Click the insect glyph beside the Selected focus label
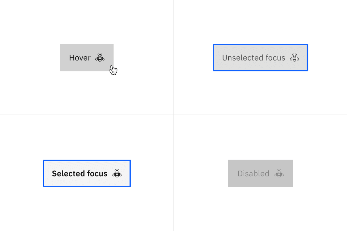Screen dimensions: 347x231 (117, 173)
